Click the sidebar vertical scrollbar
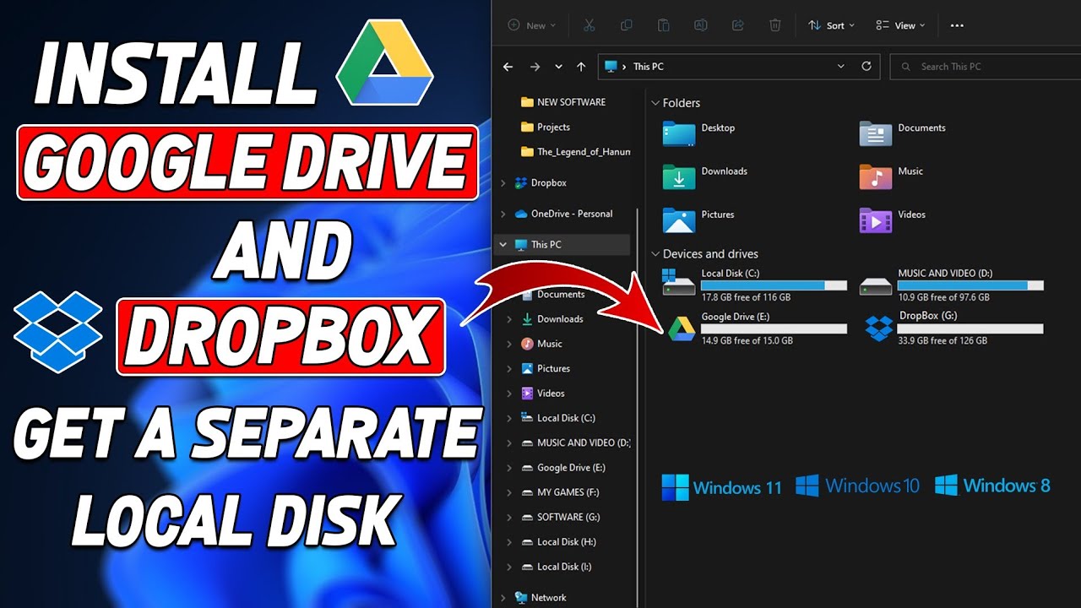The image size is (1081, 608). 637,338
